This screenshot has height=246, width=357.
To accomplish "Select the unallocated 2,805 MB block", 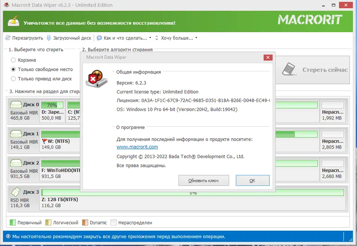I will pos(333,140).
